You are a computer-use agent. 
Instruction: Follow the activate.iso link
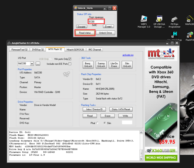[128, 55]
